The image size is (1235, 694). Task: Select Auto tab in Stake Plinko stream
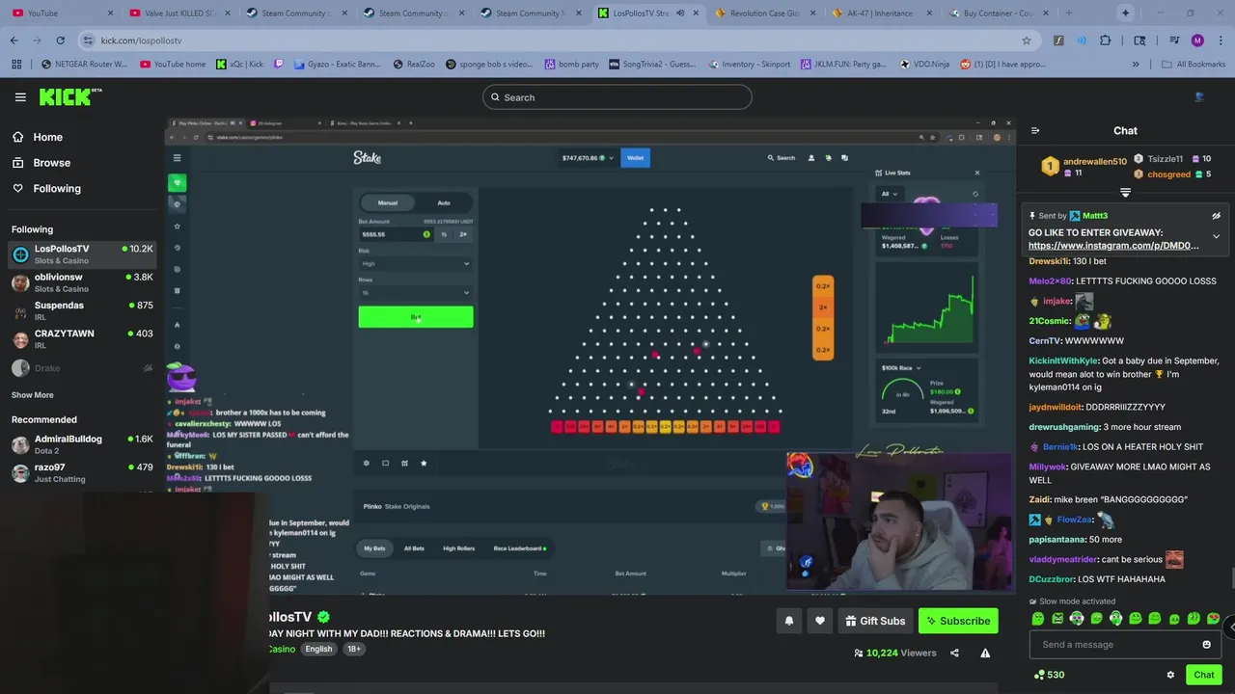coord(444,202)
